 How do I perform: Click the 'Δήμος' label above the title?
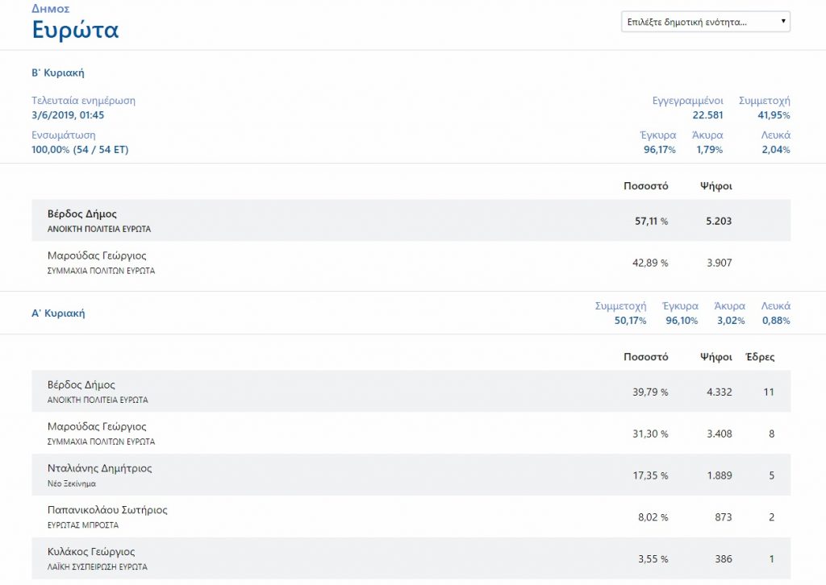click(x=50, y=9)
